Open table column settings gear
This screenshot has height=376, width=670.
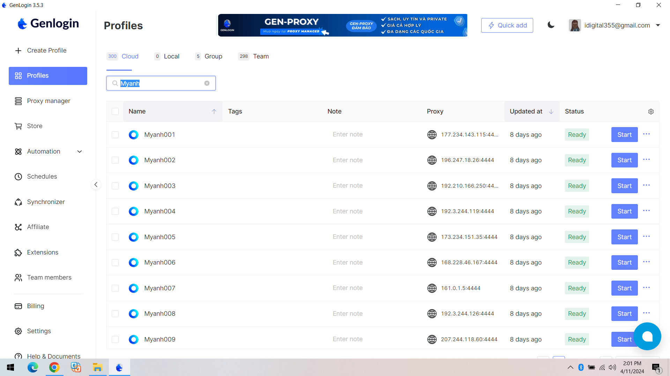651,111
